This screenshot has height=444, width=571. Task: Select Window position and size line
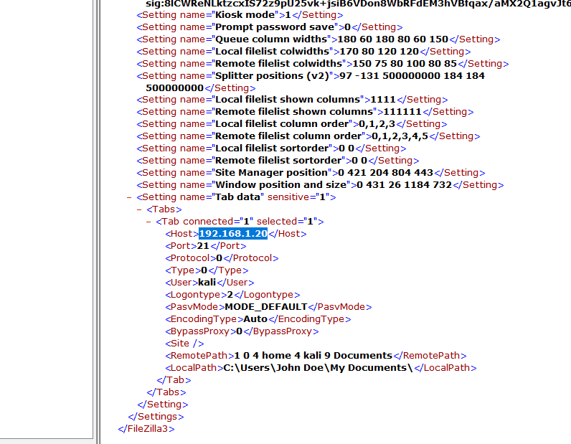(x=320, y=184)
